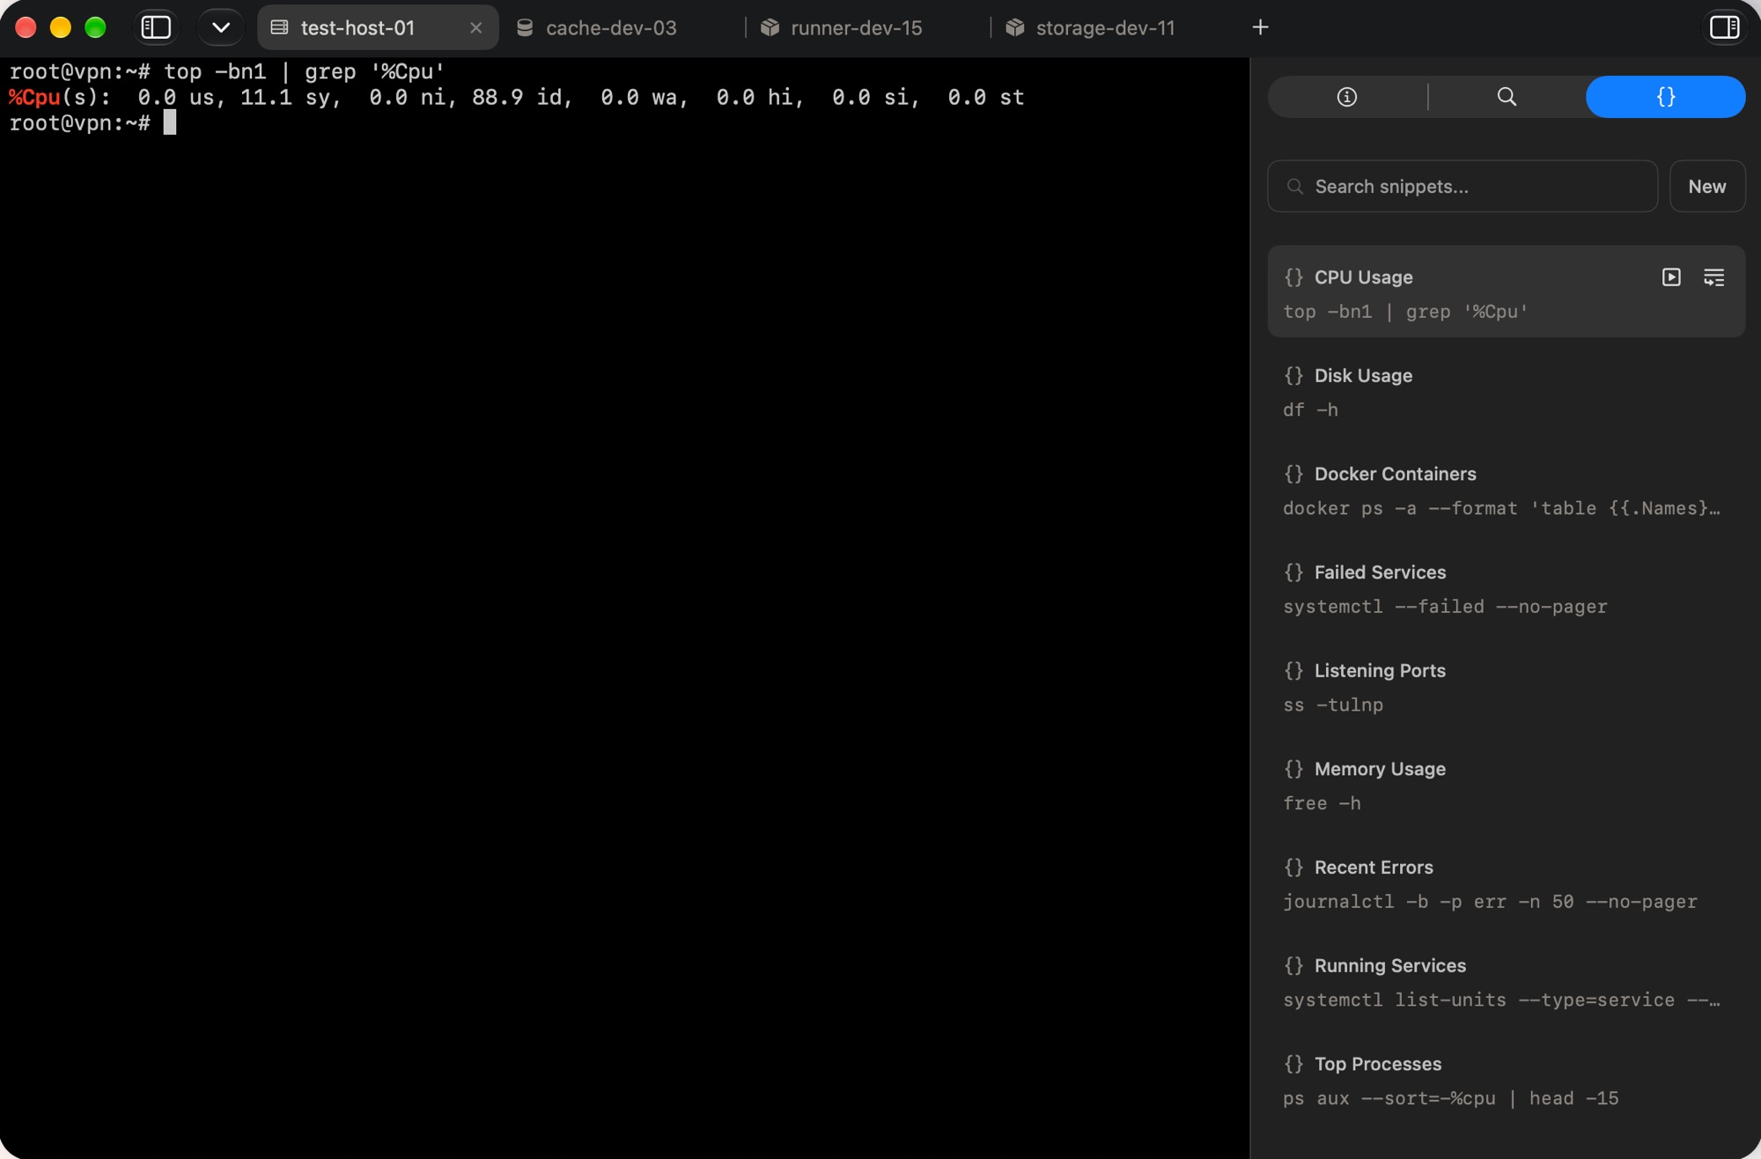Focus the Search snippets field
This screenshot has width=1761, height=1159.
[1463, 186]
